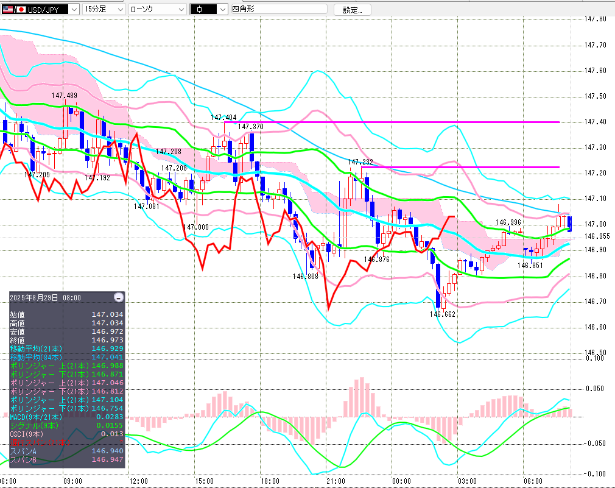
Task: Click the シグナル(9本) row
Action: click(67, 426)
